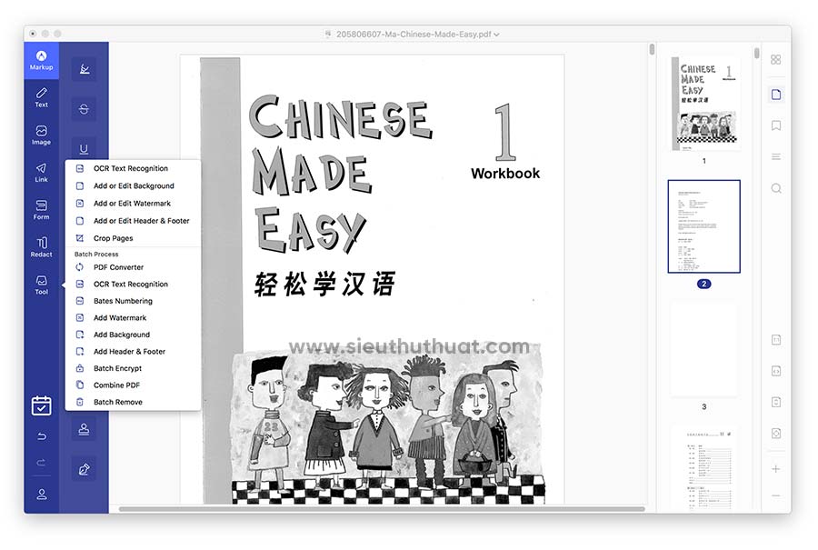Click the calendar check icon in the sidebar
The image size is (818, 550).
click(x=41, y=405)
